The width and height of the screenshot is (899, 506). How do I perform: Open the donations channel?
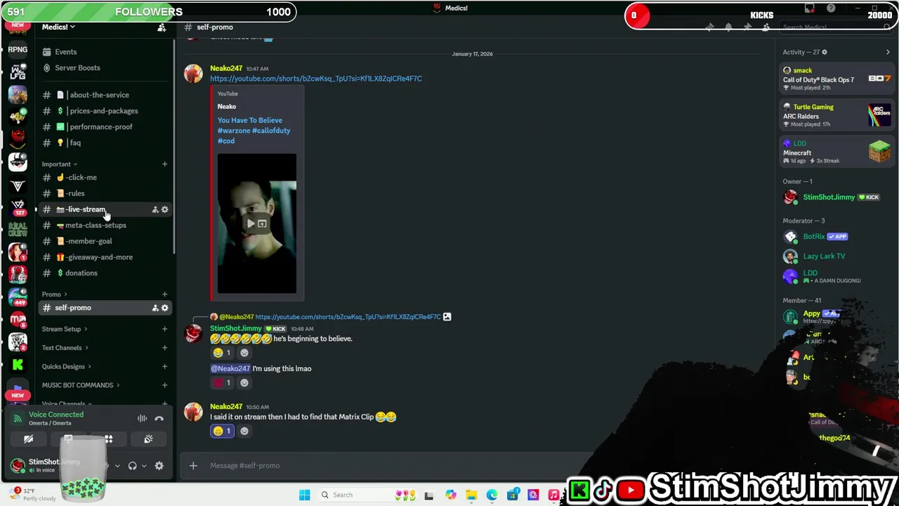(x=105, y=273)
